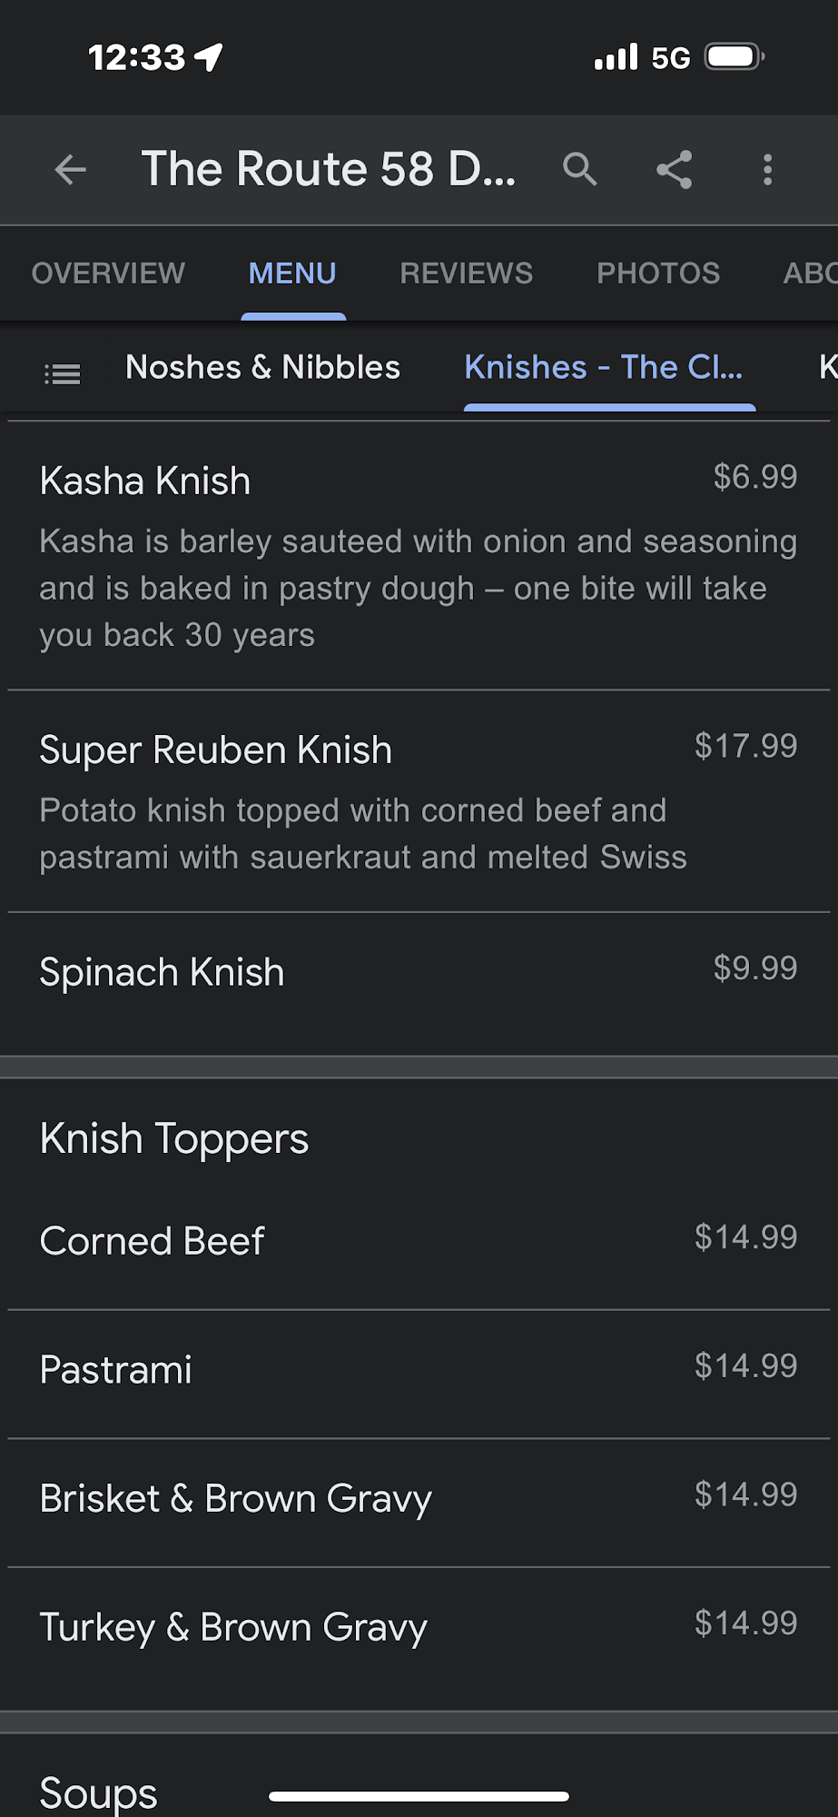Share this restaurant via share icon
The width and height of the screenshot is (838, 1817).
click(675, 170)
